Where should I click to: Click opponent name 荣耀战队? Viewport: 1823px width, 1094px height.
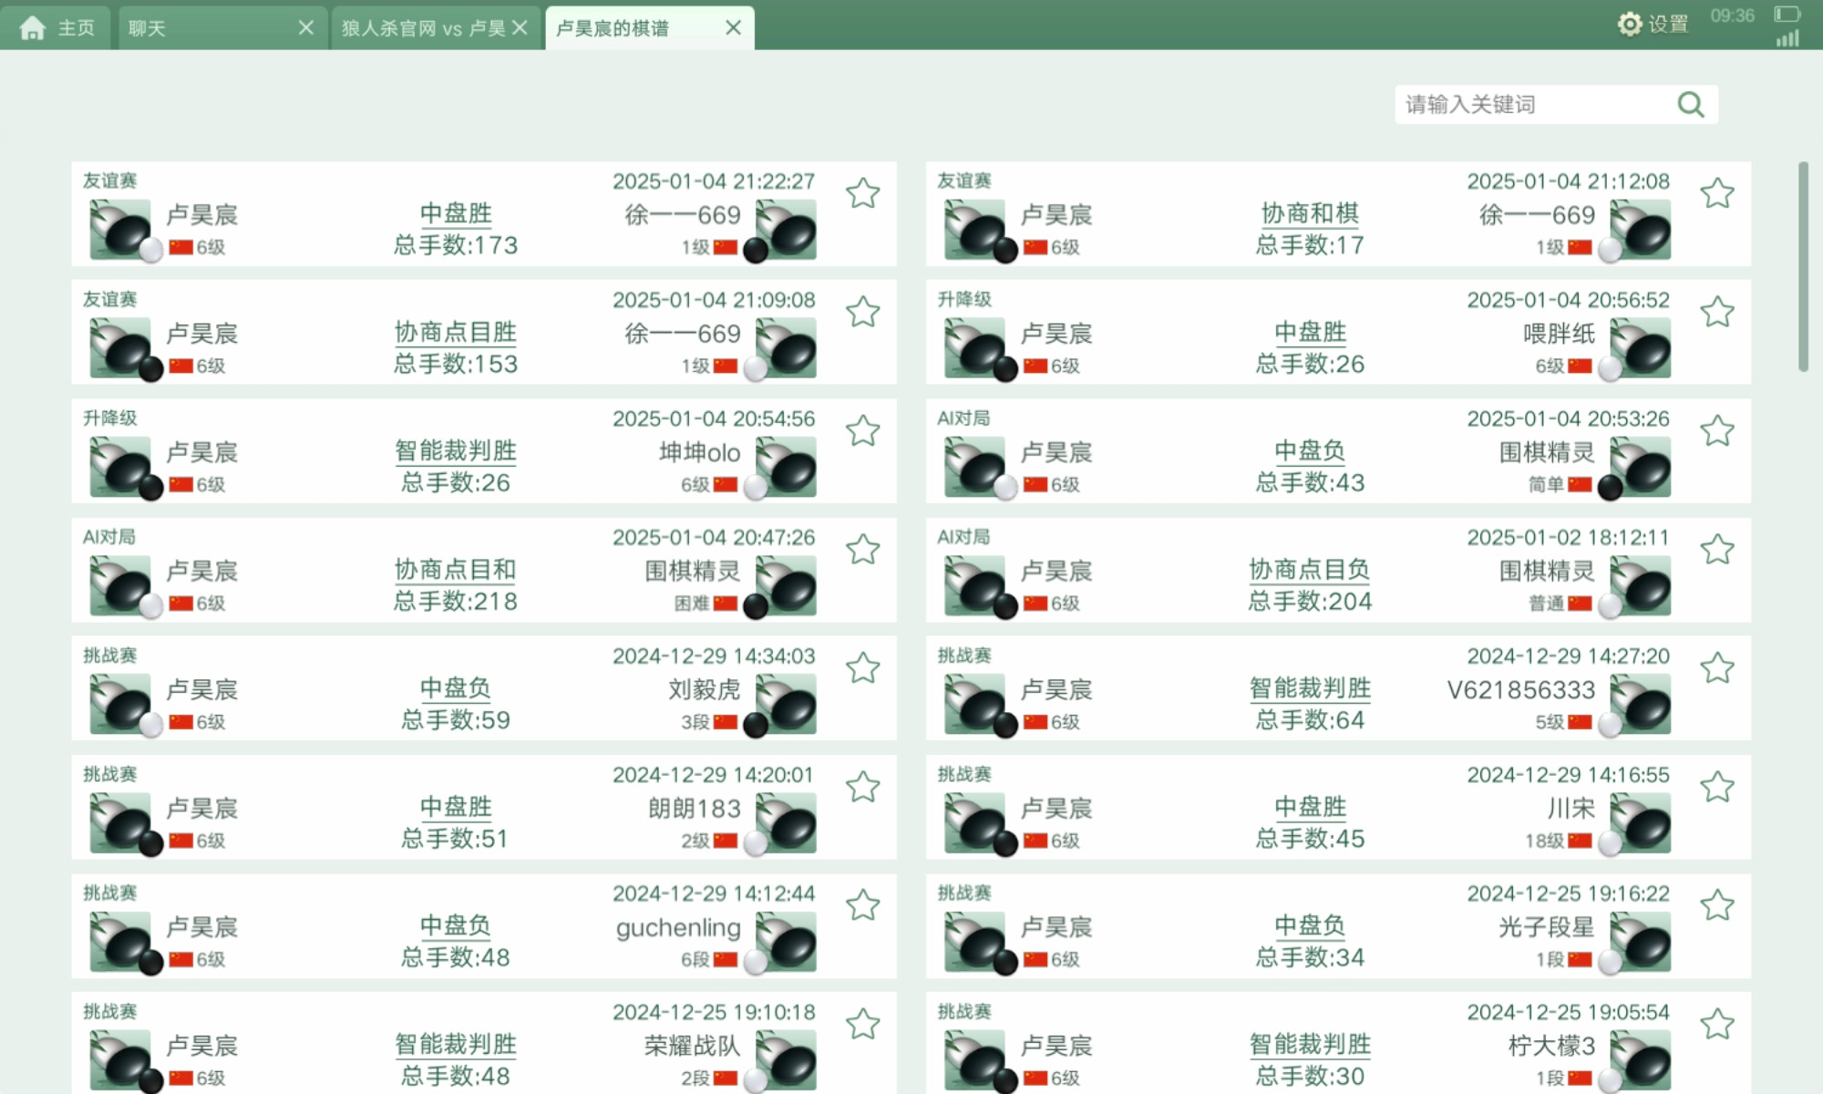693,1046
